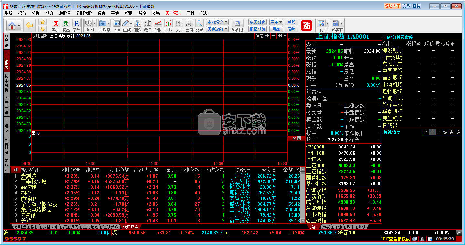The image size is (465, 245).
Task: Expand the 主力增仓 dropdown
Action: point(226,22)
